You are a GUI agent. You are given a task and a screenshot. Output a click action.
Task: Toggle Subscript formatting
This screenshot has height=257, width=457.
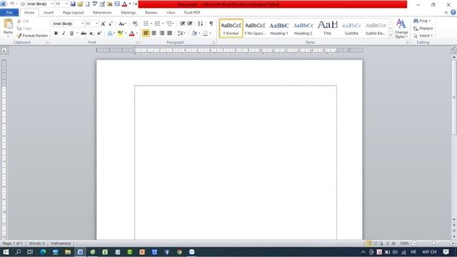91,34
